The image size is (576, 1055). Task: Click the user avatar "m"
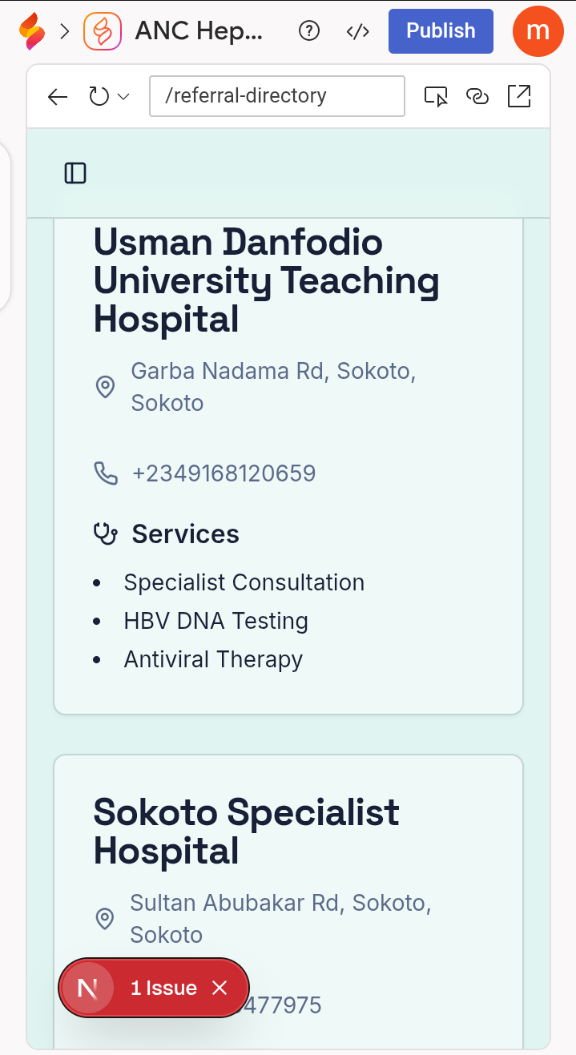tap(538, 31)
